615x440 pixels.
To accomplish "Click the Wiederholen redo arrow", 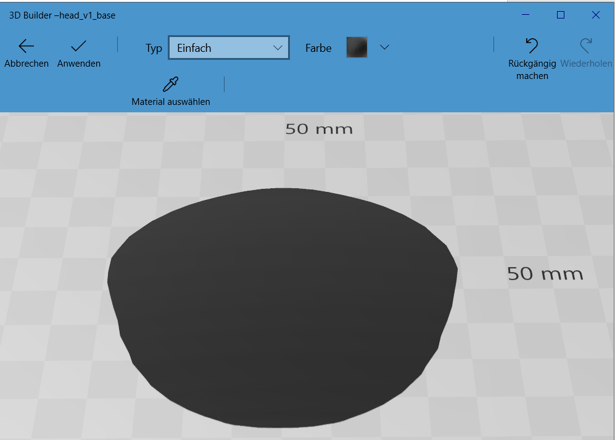I will [586, 46].
